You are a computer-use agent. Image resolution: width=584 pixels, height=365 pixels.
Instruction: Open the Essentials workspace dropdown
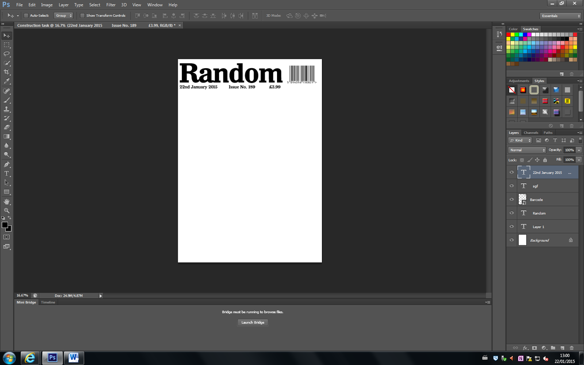(x=560, y=16)
